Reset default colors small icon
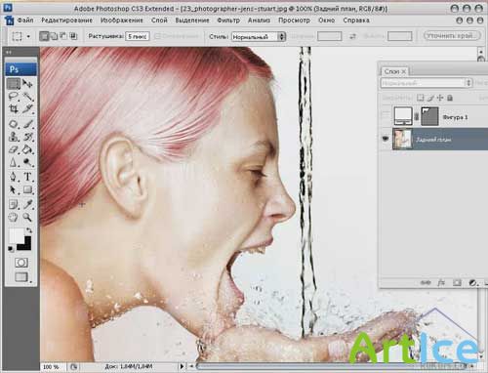This screenshot has width=488, height=373. click(11, 249)
